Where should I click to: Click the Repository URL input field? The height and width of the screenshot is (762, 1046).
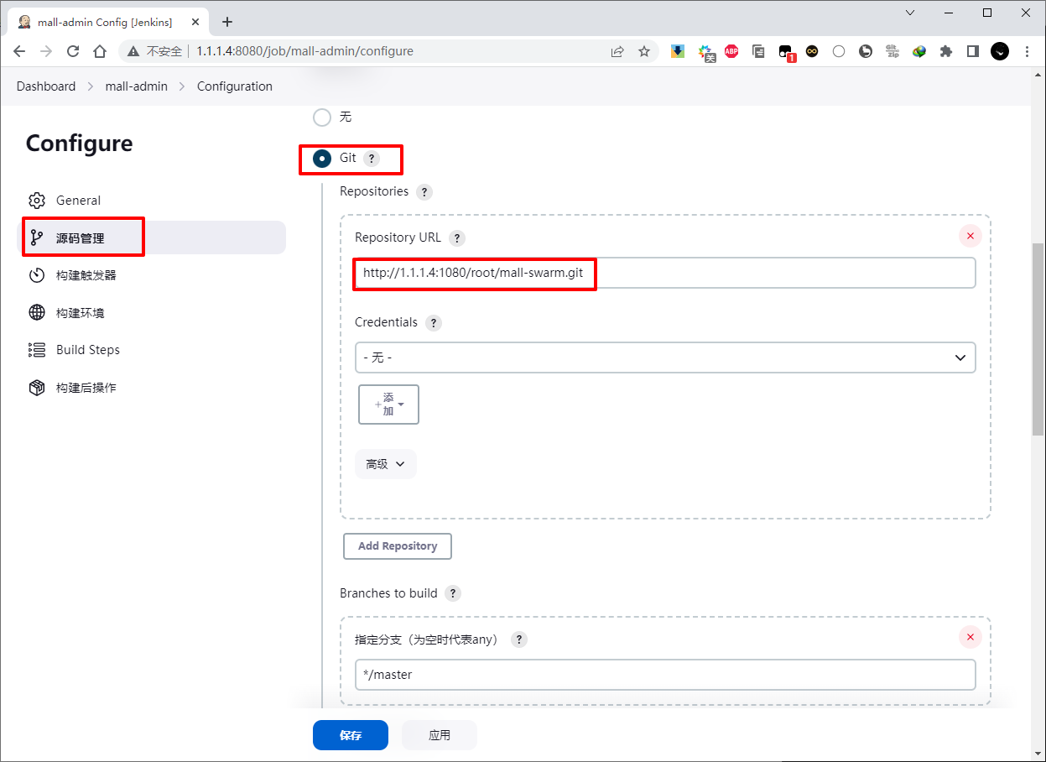664,274
